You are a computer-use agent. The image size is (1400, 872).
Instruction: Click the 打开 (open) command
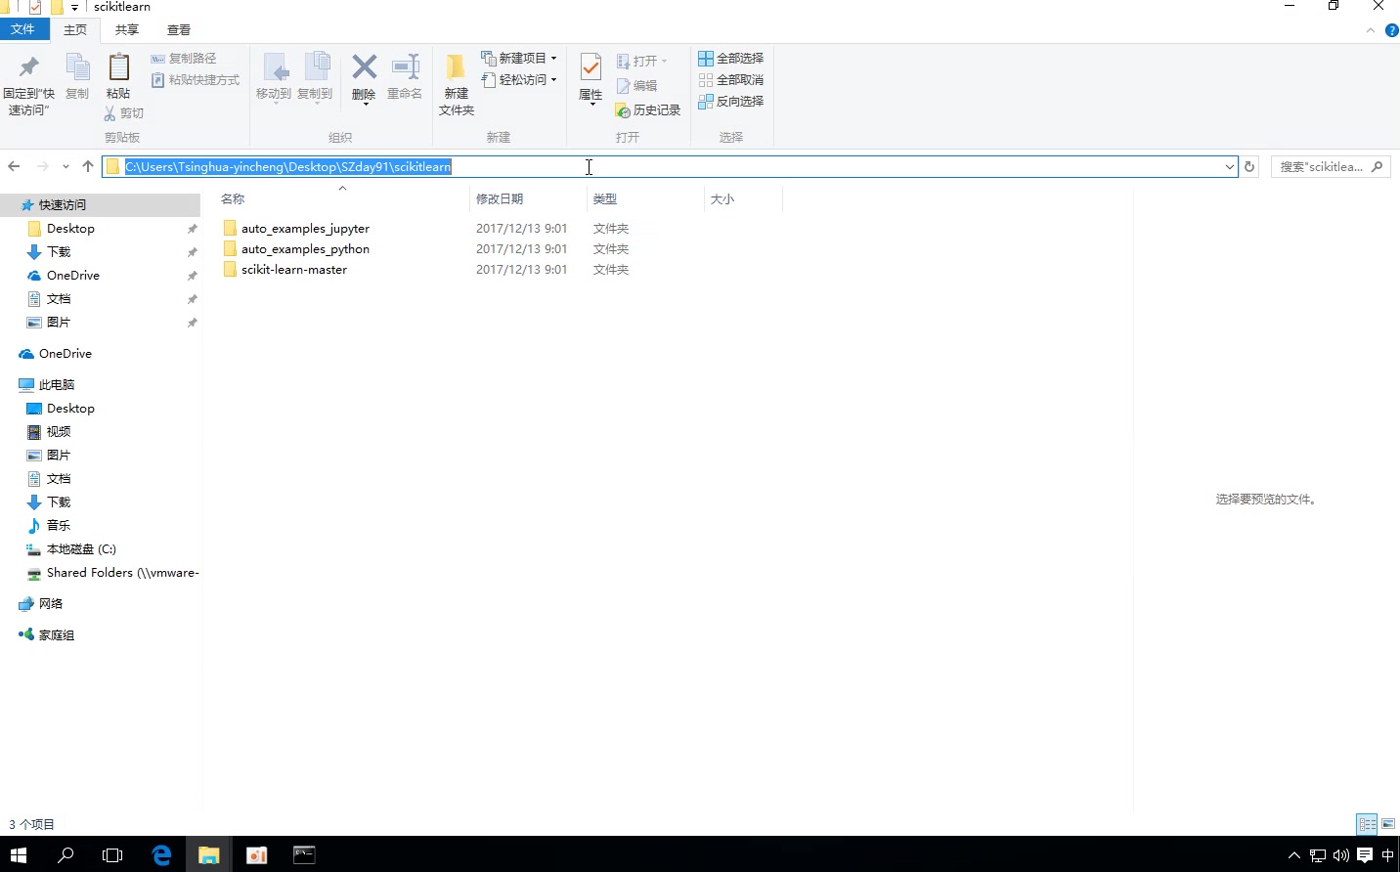pyautogui.click(x=642, y=61)
